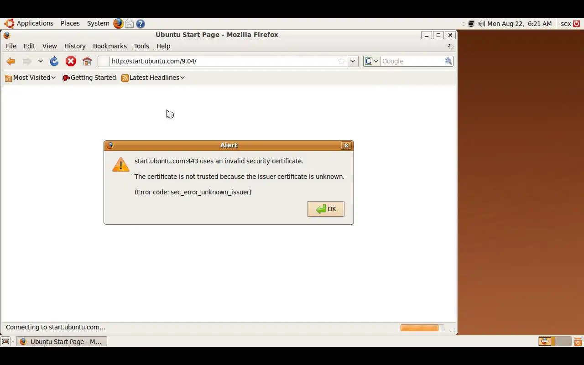Click the Back arrow in Firefox toolbar
The height and width of the screenshot is (365, 584).
(10, 61)
